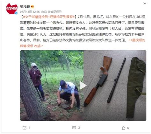151x134 pixels.
Task: Open the comments speech bubble icon
Action: (x=74, y=128)
